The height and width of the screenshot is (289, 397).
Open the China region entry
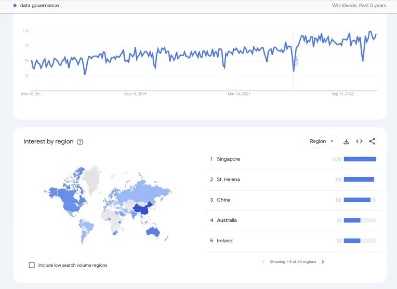point(293,200)
